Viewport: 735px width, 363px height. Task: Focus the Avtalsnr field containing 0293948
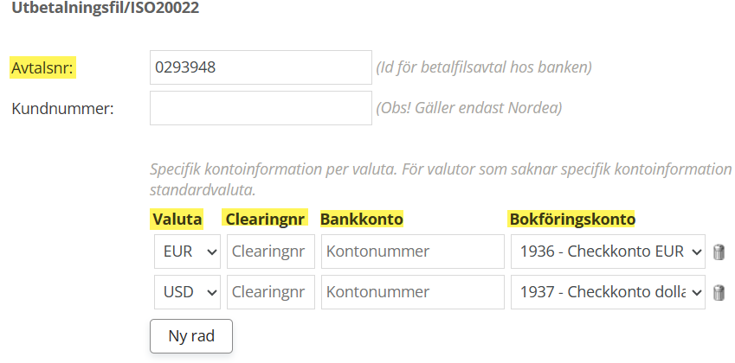pos(261,67)
